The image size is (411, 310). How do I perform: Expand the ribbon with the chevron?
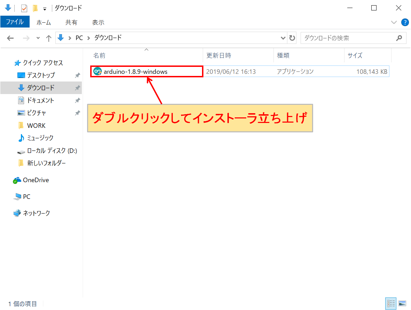[394, 23]
